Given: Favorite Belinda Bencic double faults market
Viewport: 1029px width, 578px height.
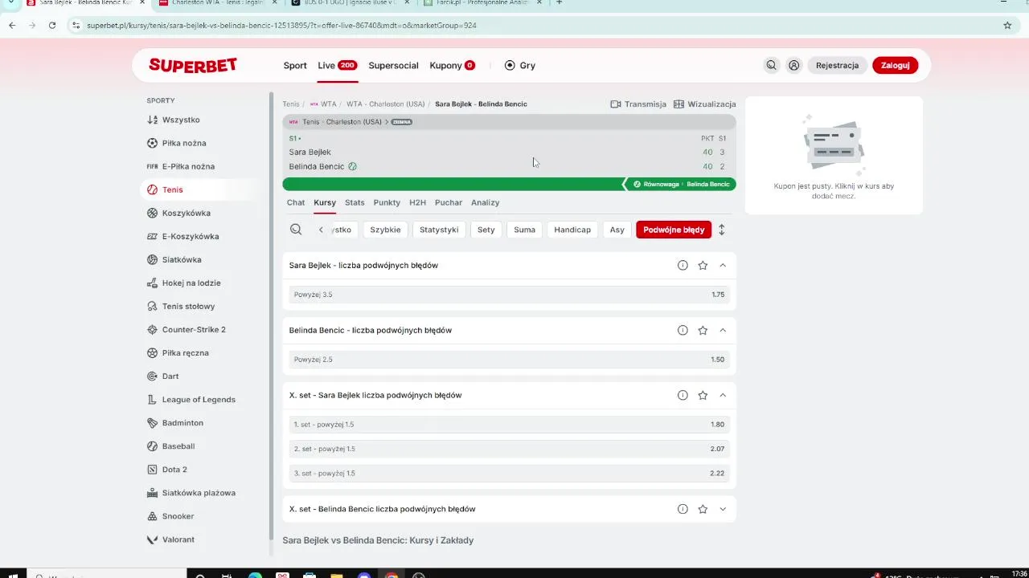Looking at the screenshot, I should click(703, 330).
